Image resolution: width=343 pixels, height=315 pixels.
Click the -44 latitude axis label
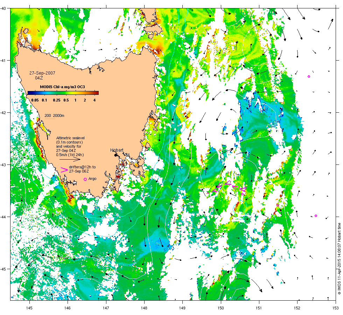click(x=4, y=217)
